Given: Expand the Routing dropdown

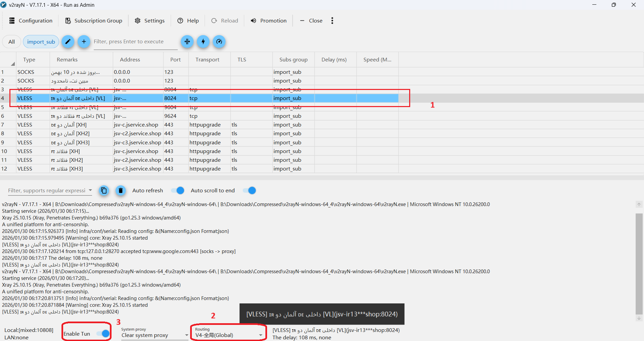Looking at the screenshot, I should (x=260, y=335).
